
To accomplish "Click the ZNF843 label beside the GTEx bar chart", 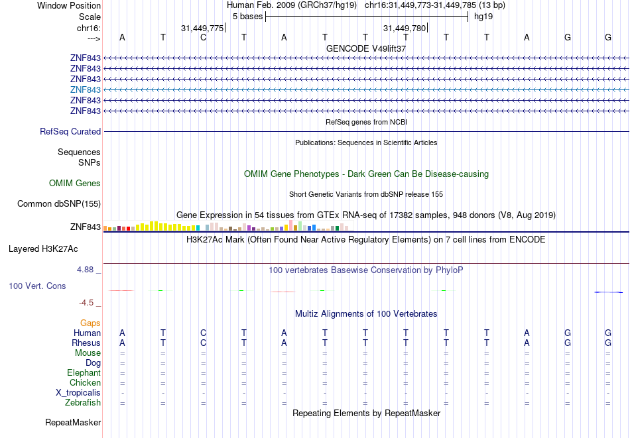I will point(85,227).
